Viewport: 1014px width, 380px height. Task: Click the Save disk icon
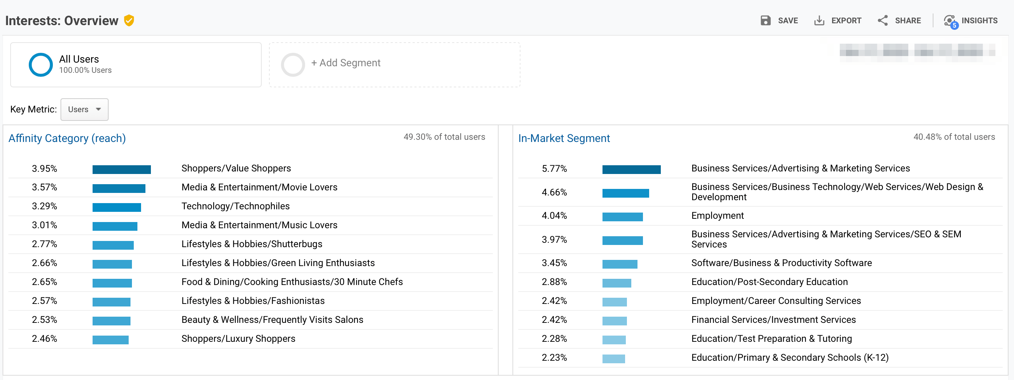point(765,20)
